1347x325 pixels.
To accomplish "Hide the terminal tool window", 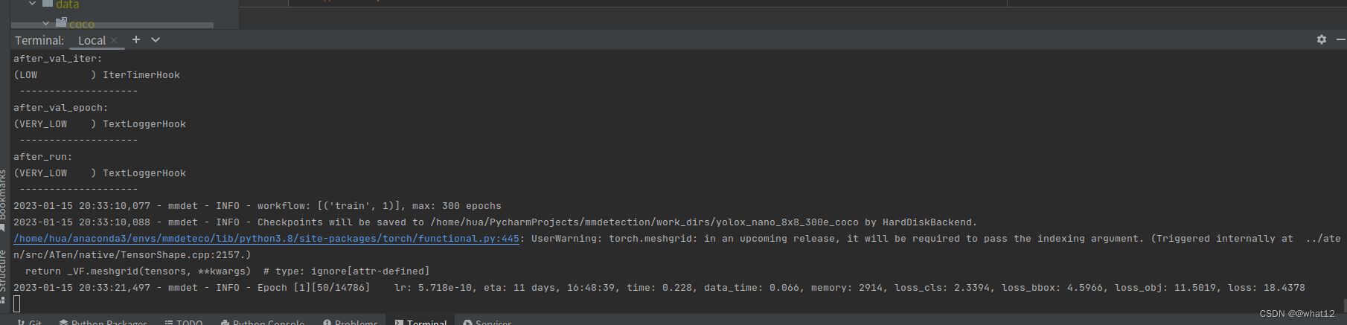I will point(1341,39).
